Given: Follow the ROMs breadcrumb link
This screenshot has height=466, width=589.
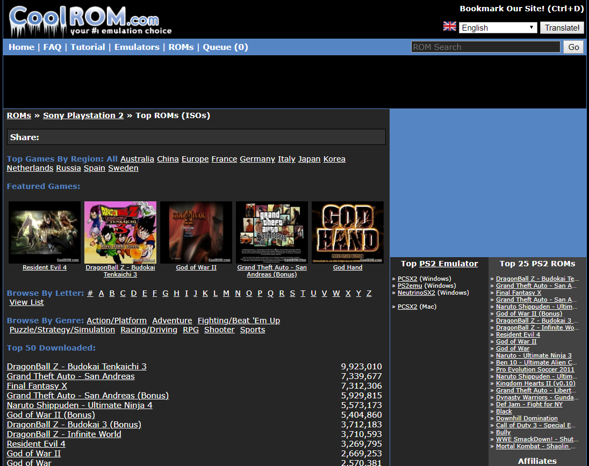Looking at the screenshot, I should coord(19,115).
